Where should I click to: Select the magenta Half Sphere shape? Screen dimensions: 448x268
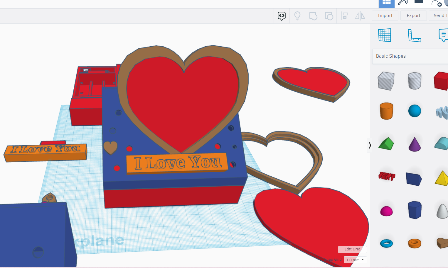point(386,211)
